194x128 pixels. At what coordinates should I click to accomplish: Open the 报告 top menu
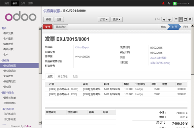click(x=31, y=3)
